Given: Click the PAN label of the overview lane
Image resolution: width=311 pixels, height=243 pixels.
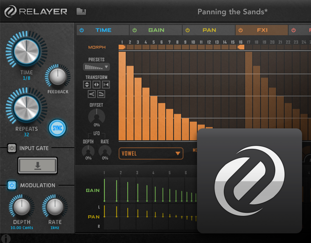Looking at the screenshot, I should 93,217.
